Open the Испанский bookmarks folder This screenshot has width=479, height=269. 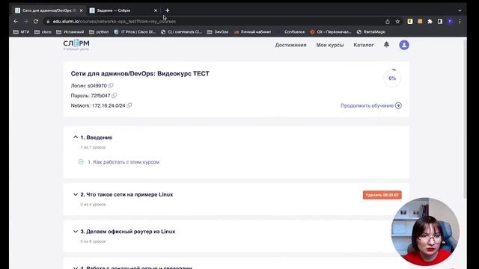70,31
